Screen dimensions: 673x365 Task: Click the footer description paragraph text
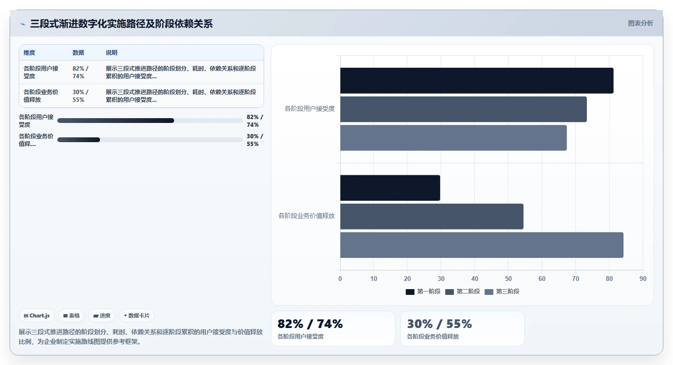(140, 337)
